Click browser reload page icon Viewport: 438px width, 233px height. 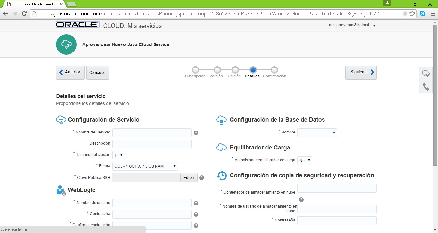(24, 14)
